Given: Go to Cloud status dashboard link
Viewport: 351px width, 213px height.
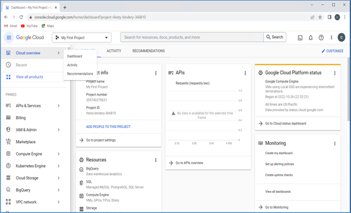Looking at the screenshot, I should point(285,124).
